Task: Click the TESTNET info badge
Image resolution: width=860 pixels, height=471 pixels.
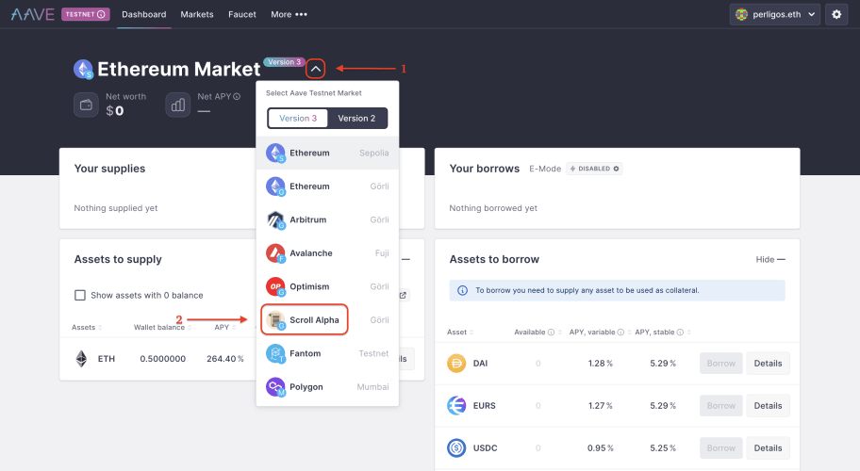Action: pos(86,14)
